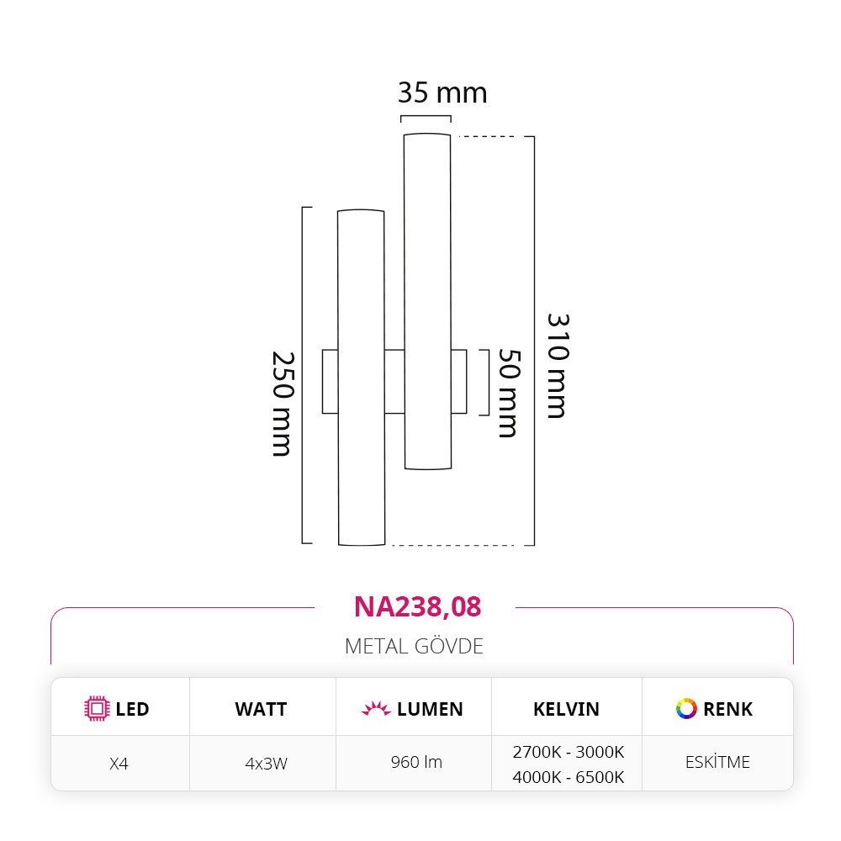Click the RENK header label

pos(727,709)
